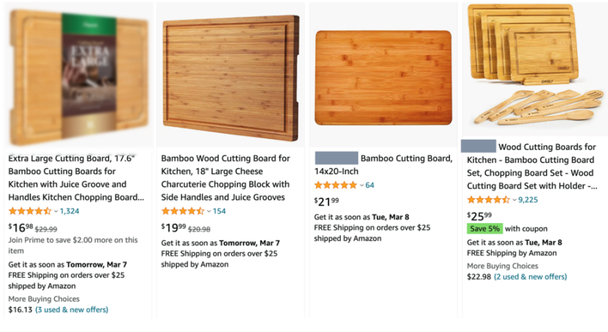Click the star rating of the Cutting Board Set
608x332 pixels.
488,200
